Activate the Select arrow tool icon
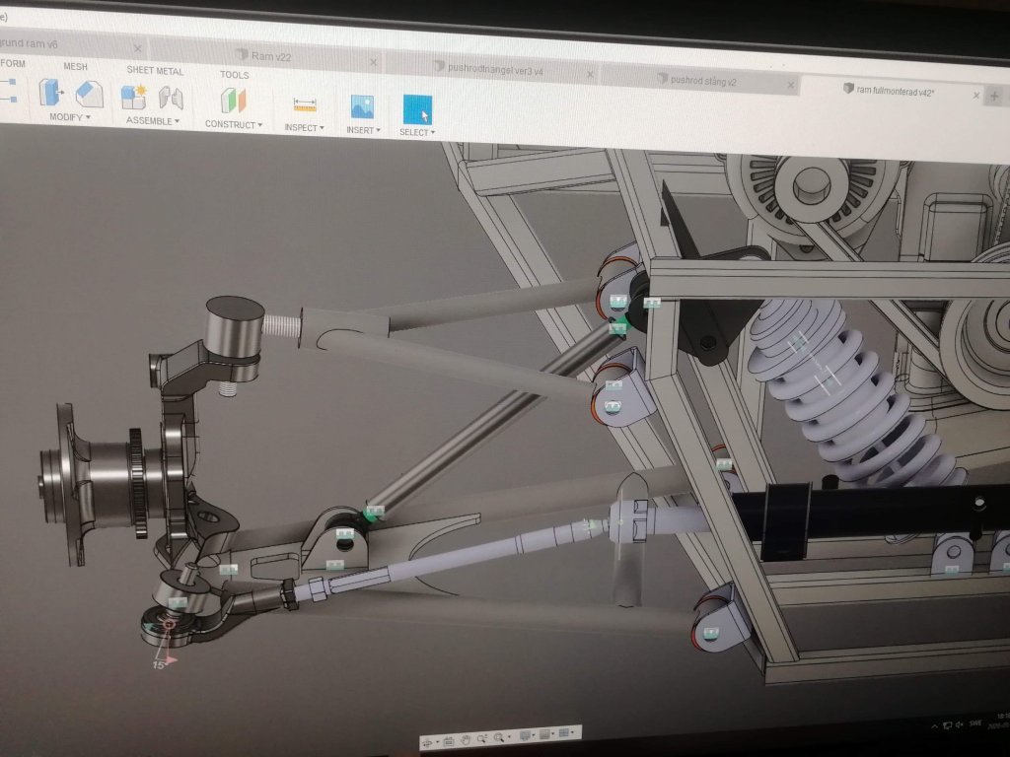Screen dimensions: 1010x757 click(417, 108)
